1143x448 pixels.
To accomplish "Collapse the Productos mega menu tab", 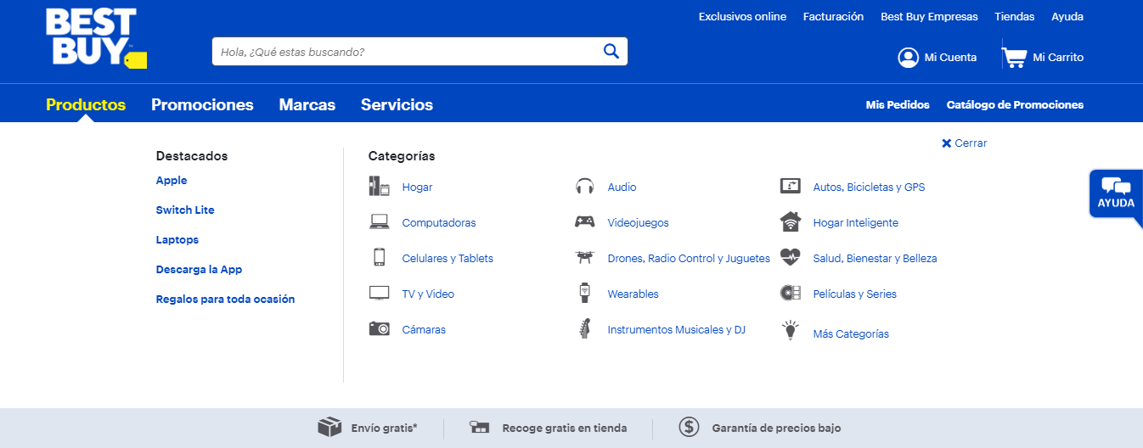I will 86,105.
